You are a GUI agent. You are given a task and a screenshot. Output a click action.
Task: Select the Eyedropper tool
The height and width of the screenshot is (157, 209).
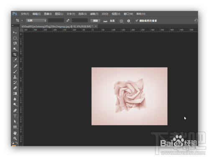[15, 60]
